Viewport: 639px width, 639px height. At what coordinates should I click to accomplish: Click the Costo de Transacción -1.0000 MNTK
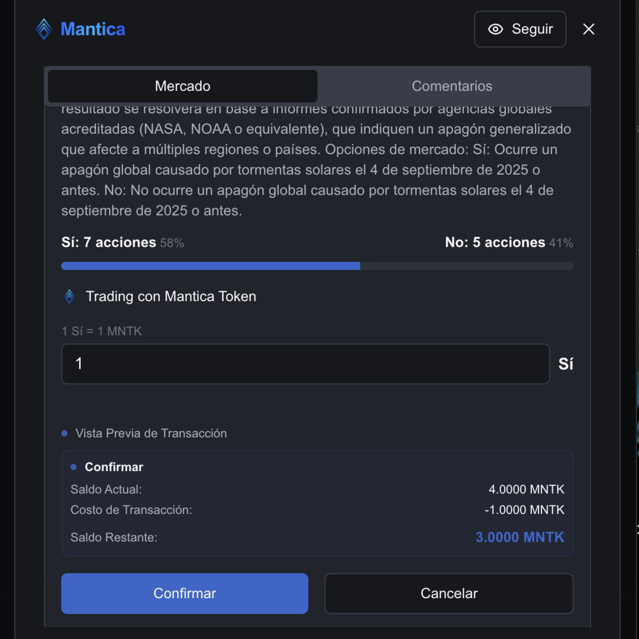coord(524,510)
